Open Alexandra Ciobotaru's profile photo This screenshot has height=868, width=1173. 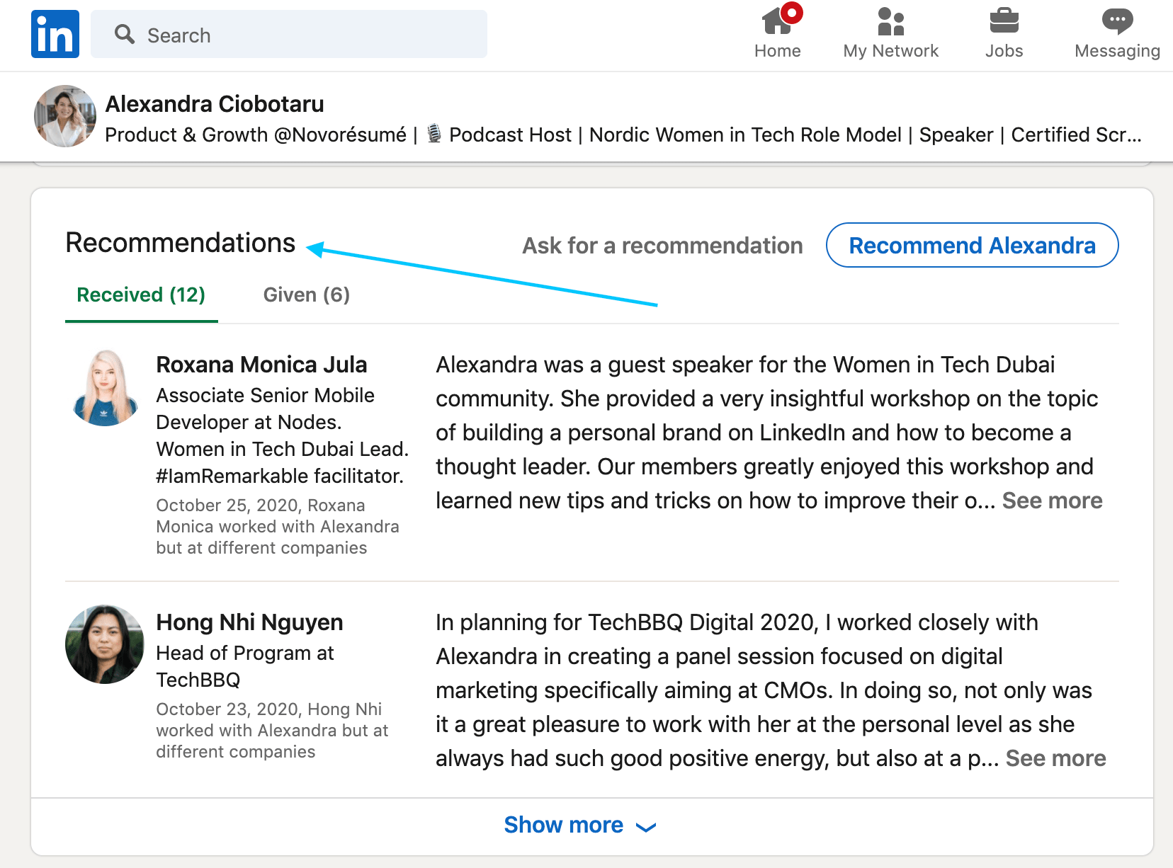coord(64,116)
